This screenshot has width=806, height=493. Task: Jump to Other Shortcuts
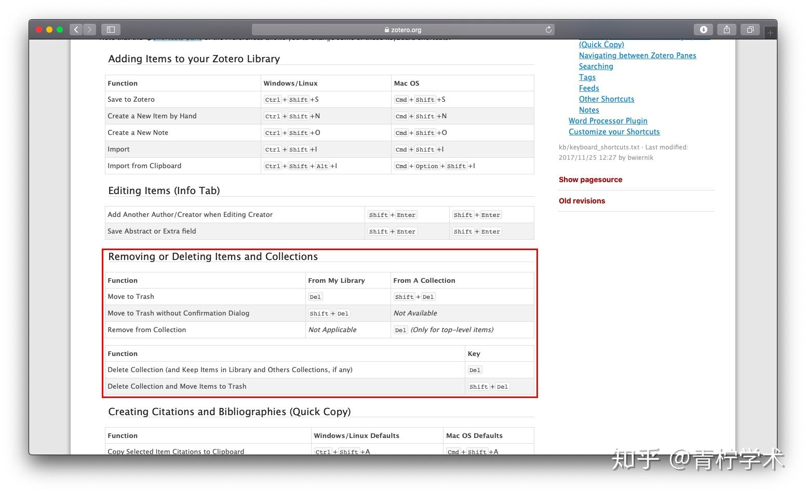(x=606, y=99)
